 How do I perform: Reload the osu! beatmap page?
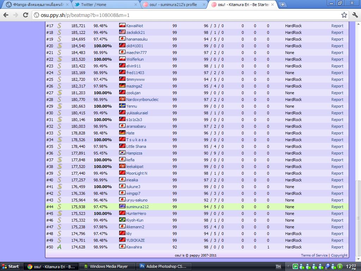coord(25,15)
